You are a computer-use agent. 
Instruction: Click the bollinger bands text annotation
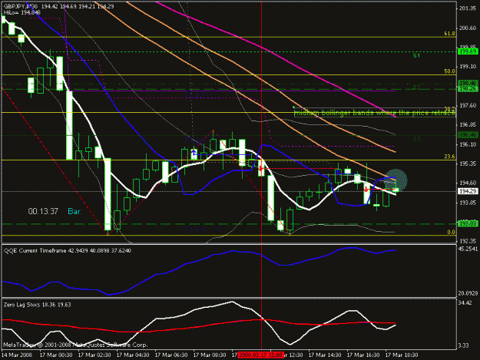point(374,113)
